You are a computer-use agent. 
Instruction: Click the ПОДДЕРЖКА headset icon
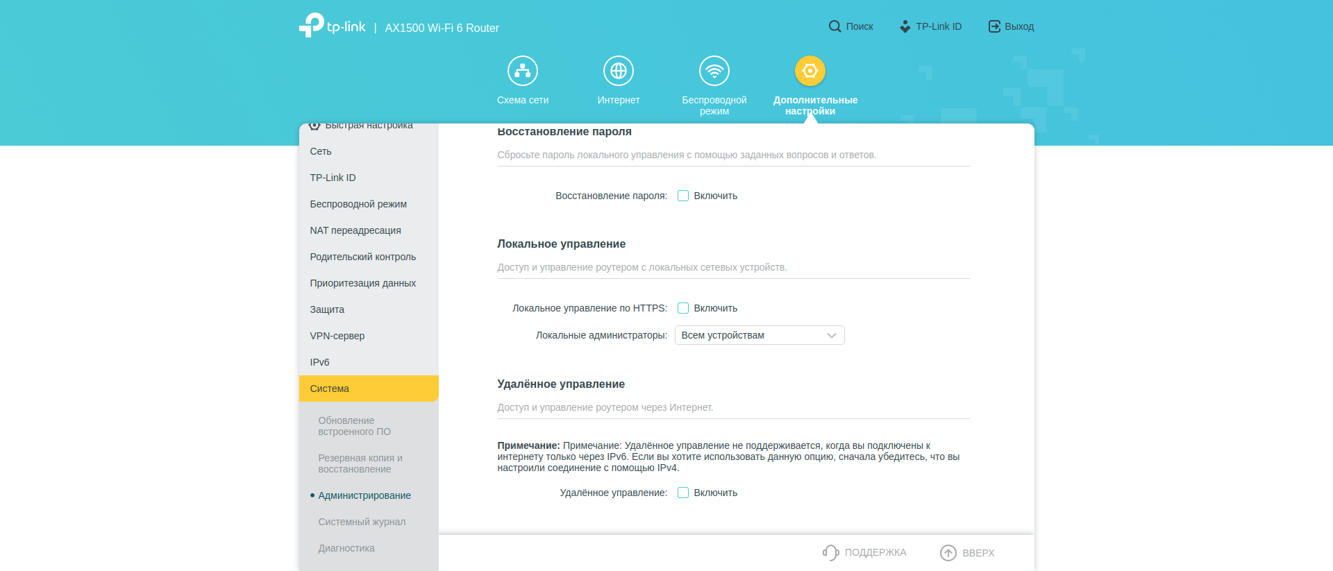(x=830, y=552)
